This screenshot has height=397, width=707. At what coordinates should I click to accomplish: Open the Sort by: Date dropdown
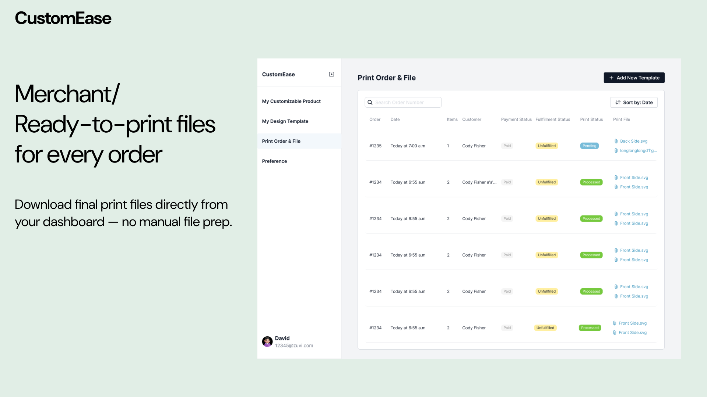[x=634, y=102]
